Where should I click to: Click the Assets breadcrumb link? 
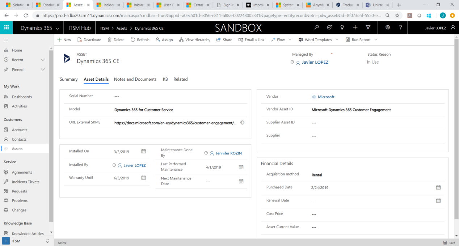(122, 28)
